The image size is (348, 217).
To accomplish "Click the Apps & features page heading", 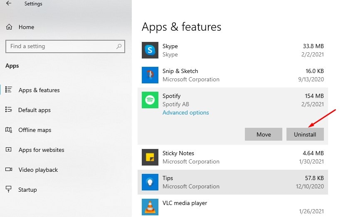I will pyautogui.click(x=181, y=27).
